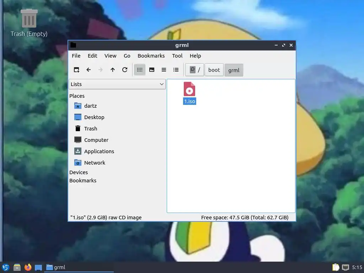
Task: Go forward using the right arrow
Action: [x=100, y=70]
